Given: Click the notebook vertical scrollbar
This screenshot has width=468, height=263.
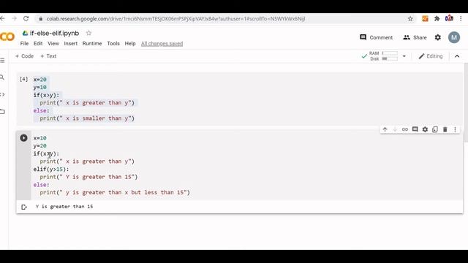Looking at the screenshot, I should pos(466,102).
